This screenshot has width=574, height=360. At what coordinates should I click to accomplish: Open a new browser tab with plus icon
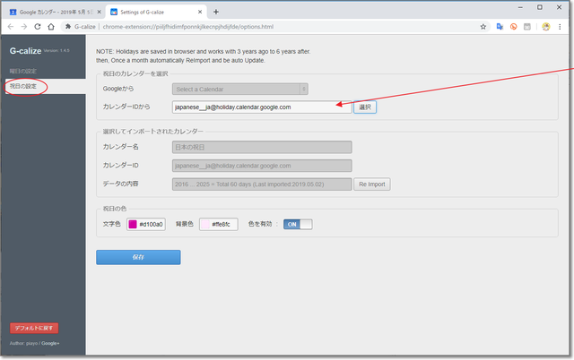[215, 12]
